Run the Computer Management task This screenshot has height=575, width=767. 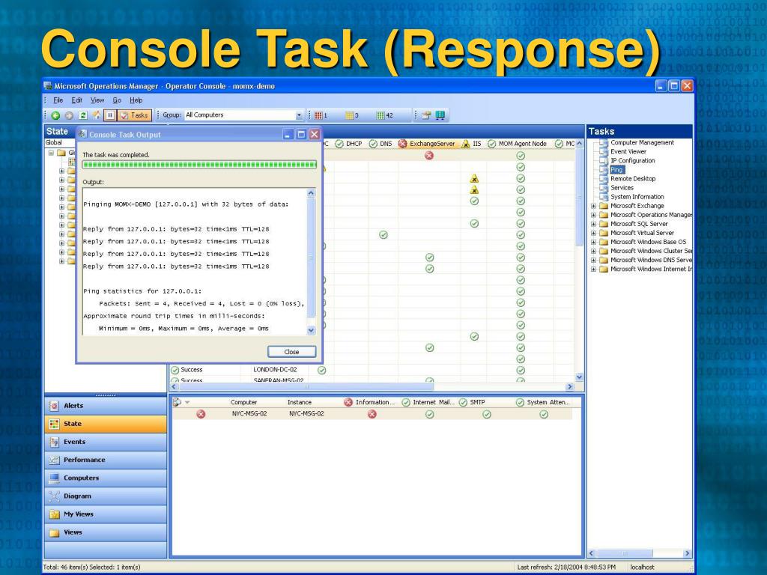coord(642,142)
